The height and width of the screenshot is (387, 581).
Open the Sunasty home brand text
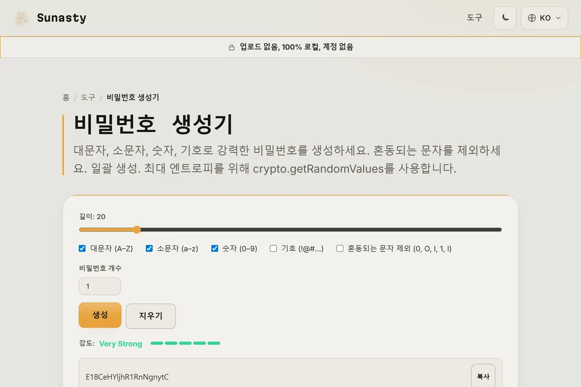point(61,18)
